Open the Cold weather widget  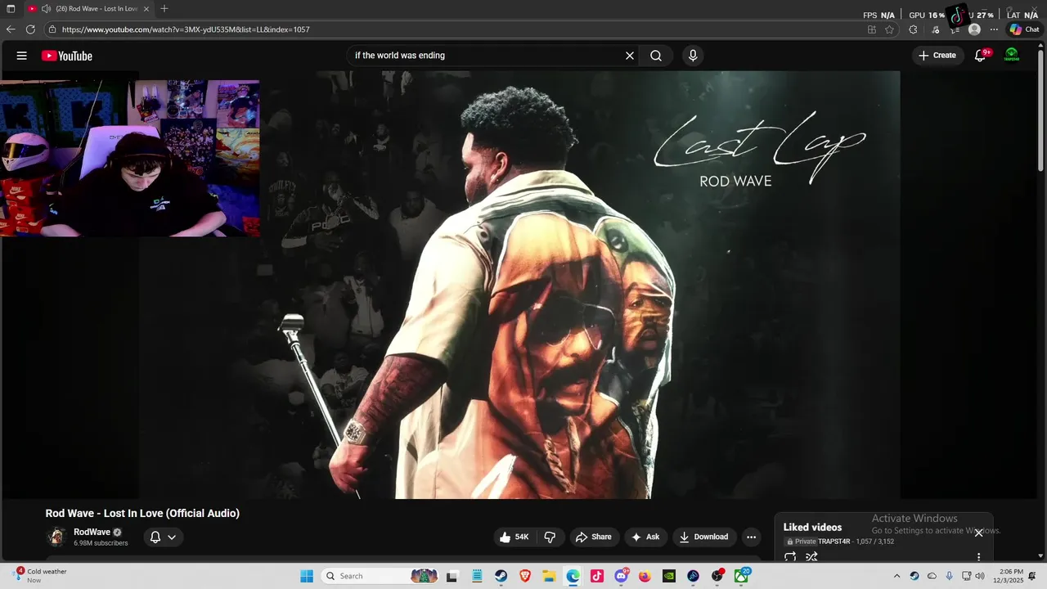click(x=39, y=576)
